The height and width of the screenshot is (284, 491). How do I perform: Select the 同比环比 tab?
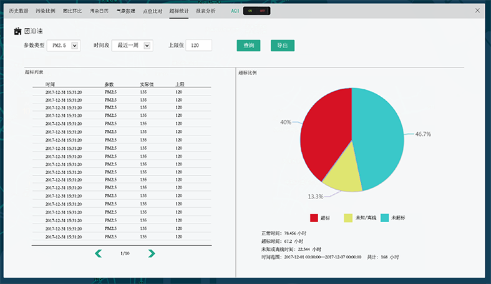72,11
